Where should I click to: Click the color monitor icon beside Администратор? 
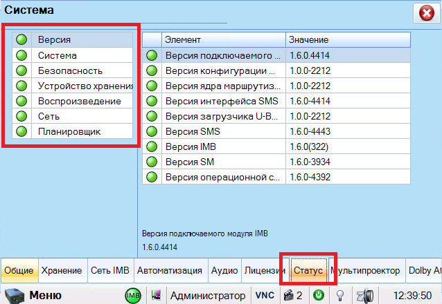156,295
